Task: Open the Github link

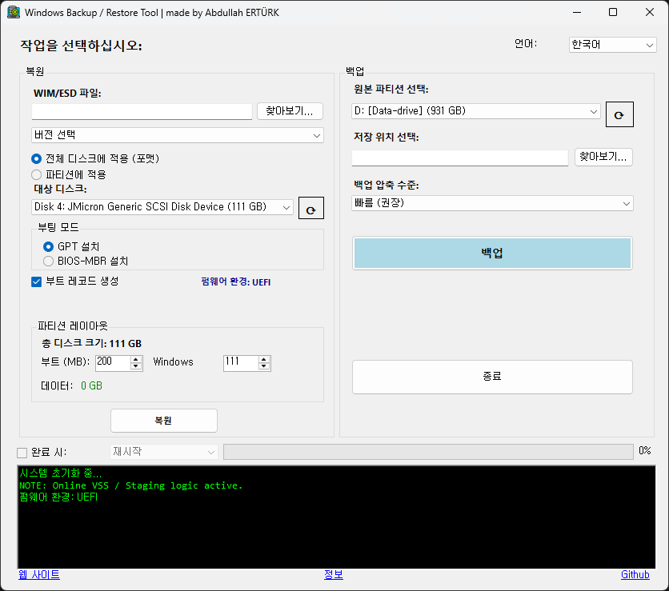Action: click(635, 575)
